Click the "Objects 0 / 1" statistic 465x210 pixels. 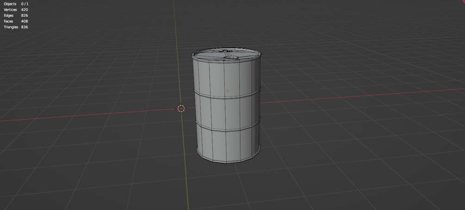pos(16,4)
